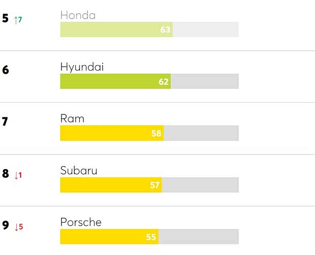Open the Honda brand name
This screenshot has height=255, width=315.
pos(78,15)
